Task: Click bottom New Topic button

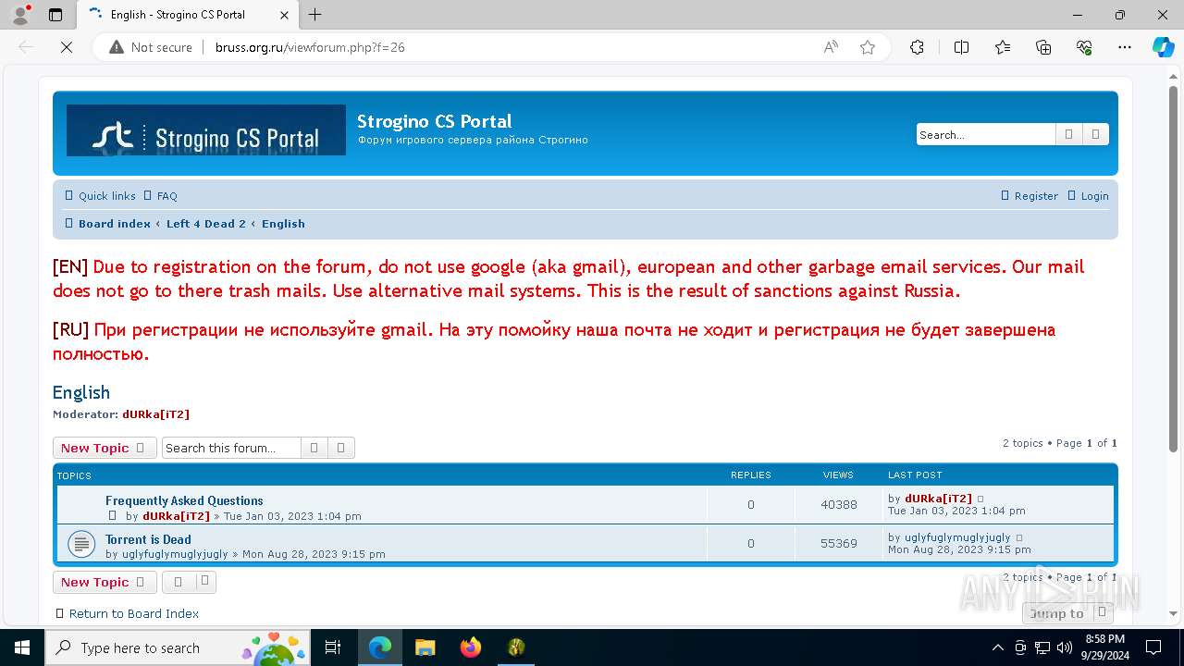Action: (105, 582)
